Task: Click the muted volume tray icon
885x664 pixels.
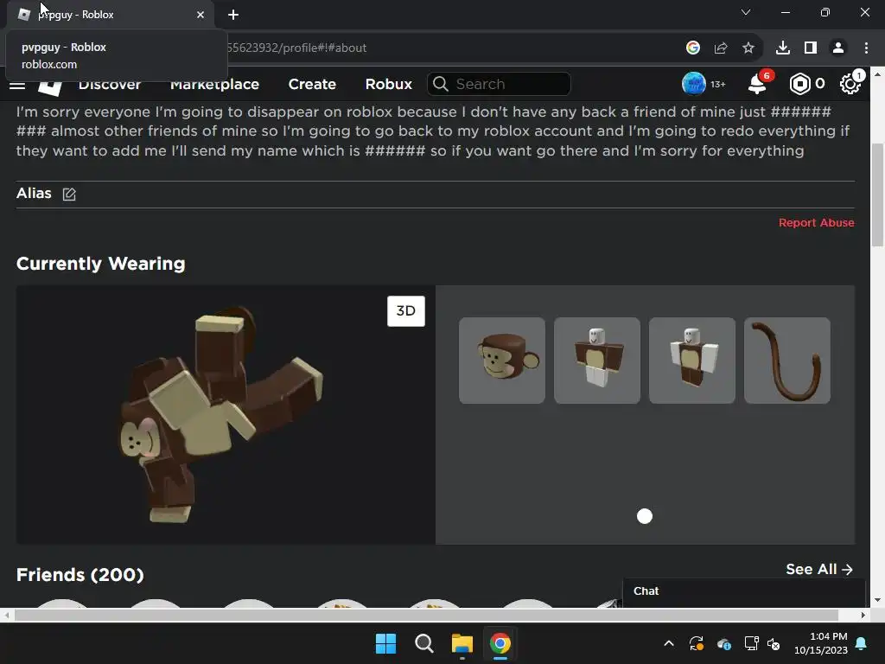Action: click(x=774, y=643)
